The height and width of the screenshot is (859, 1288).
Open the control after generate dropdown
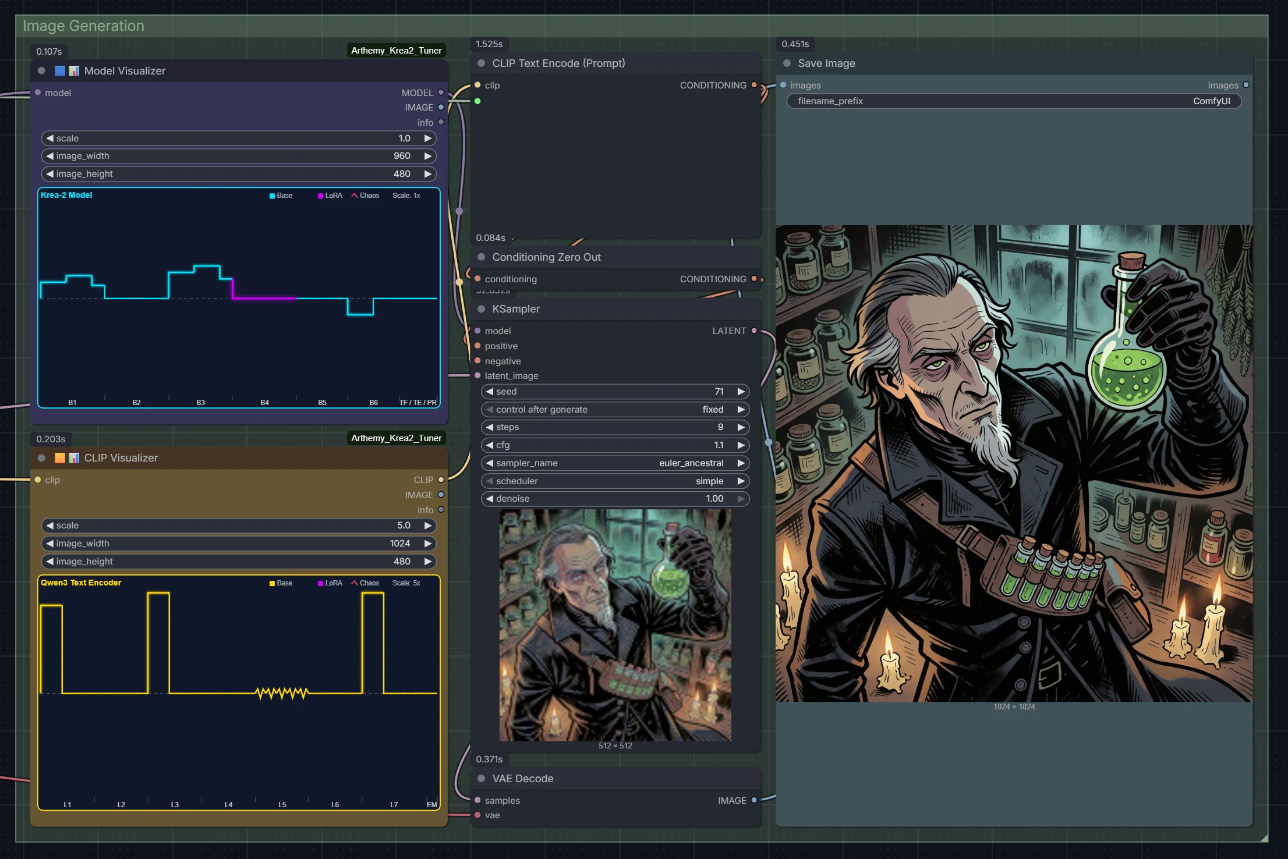(615, 410)
